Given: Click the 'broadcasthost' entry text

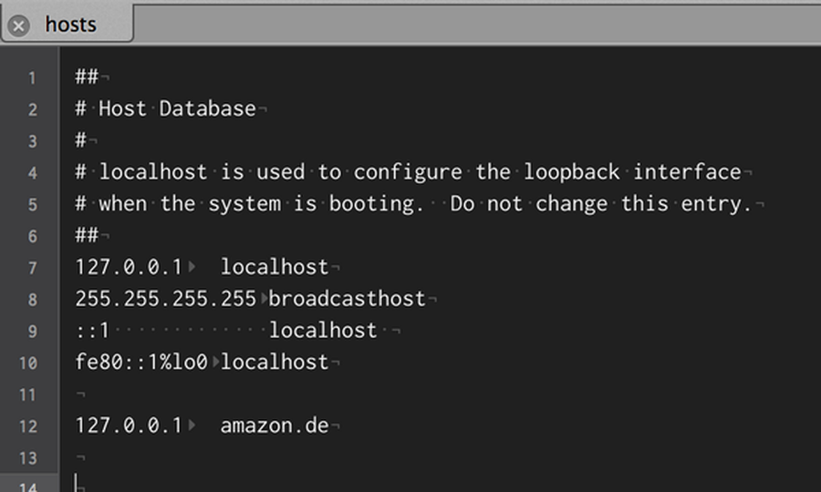Looking at the screenshot, I should (x=347, y=299).
